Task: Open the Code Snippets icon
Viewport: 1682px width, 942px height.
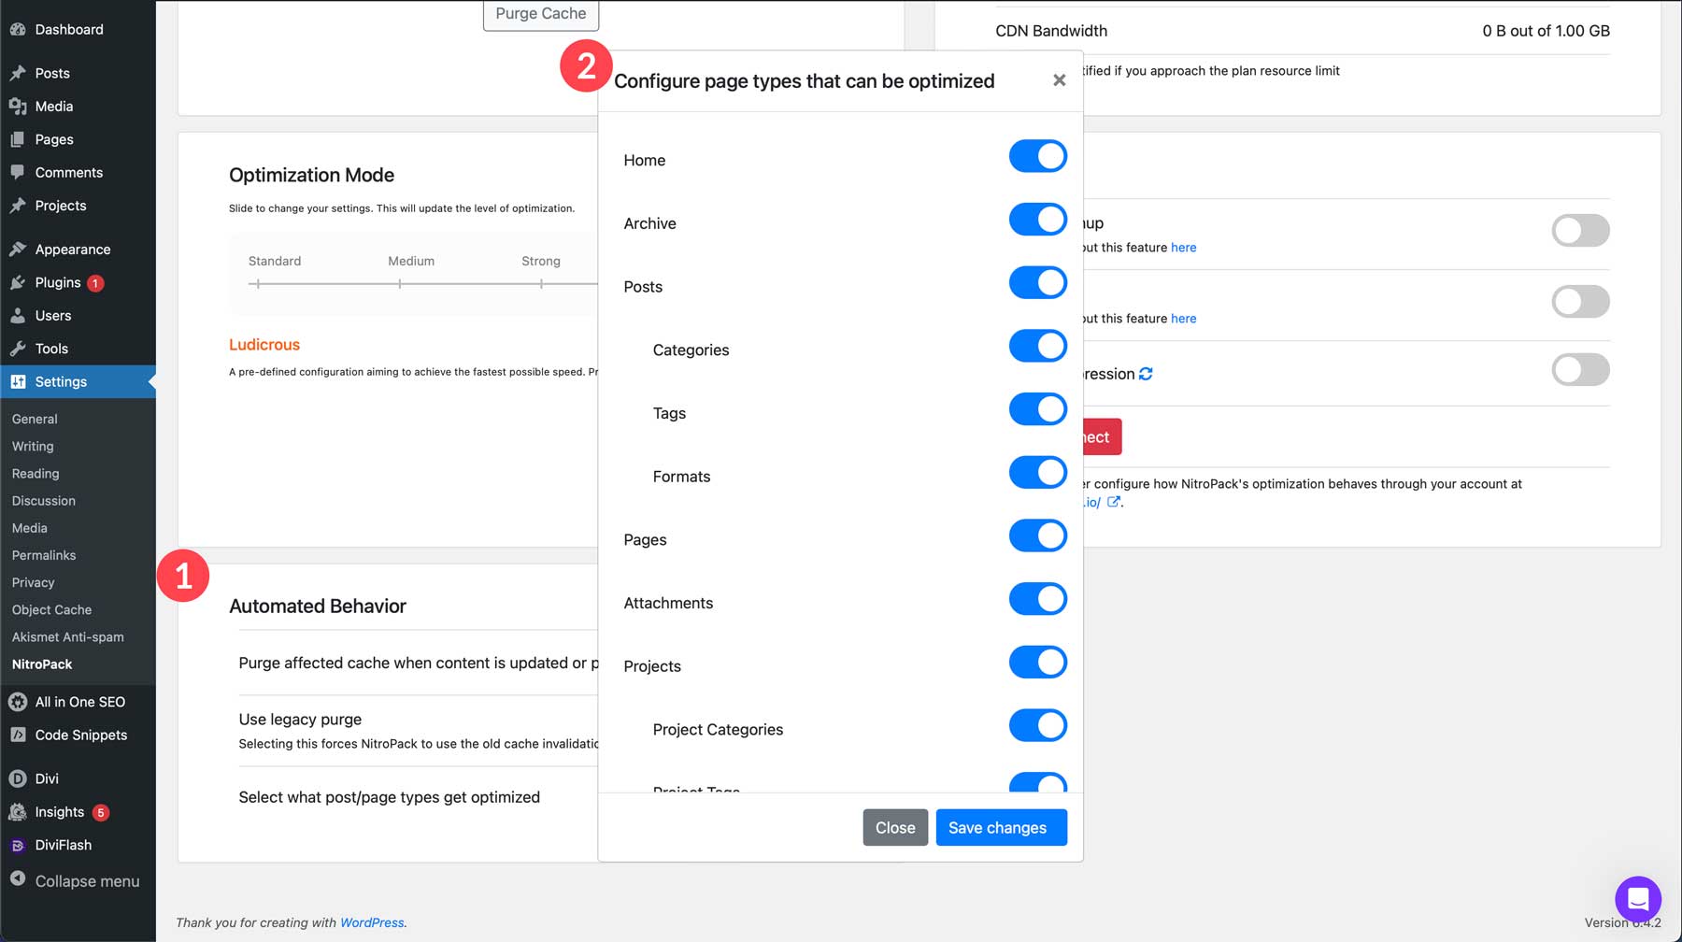Action: point(17,735)
